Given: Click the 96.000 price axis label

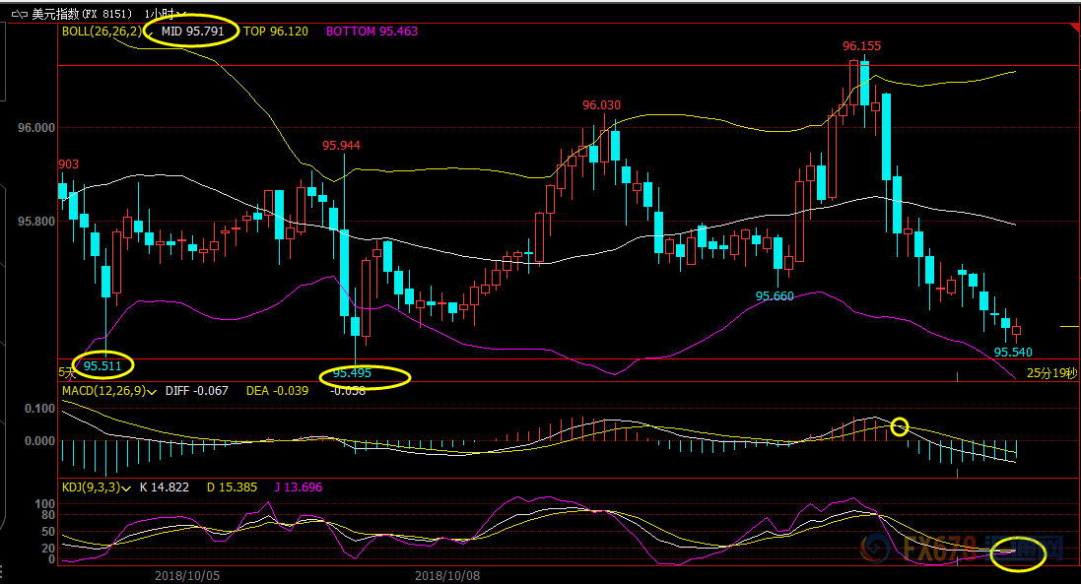Looking at the screenshot, I should pos(36,128).
